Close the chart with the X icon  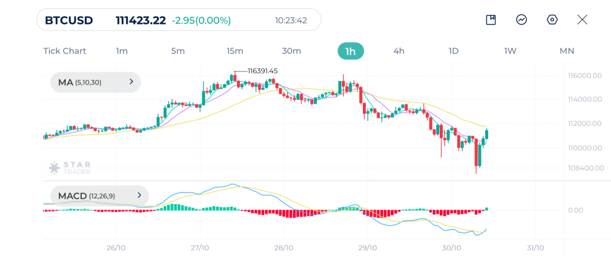(x=582, y=20)
